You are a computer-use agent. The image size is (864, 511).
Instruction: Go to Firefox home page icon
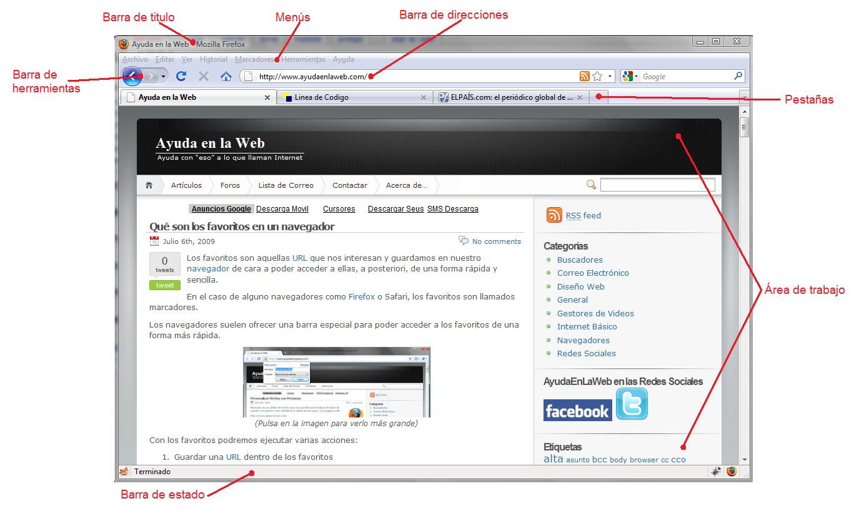pyautogui.click(x=226, y=76)
